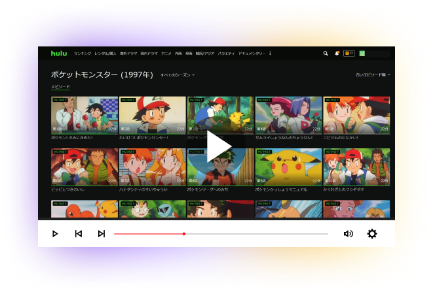Screen dimensions: 433x294
Task: Click the title ポケモンリーグへのみち
Action: [x=208, y=189]
